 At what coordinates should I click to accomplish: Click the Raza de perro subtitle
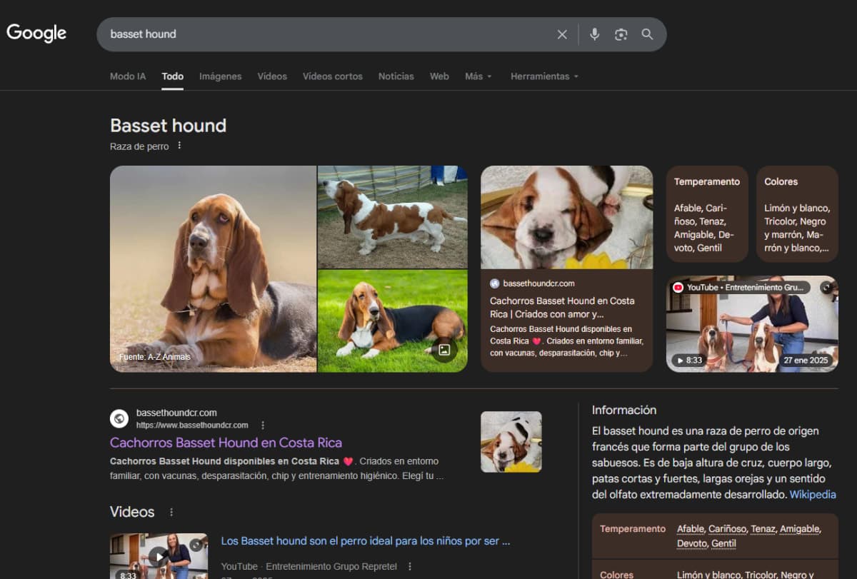(139, 146)
